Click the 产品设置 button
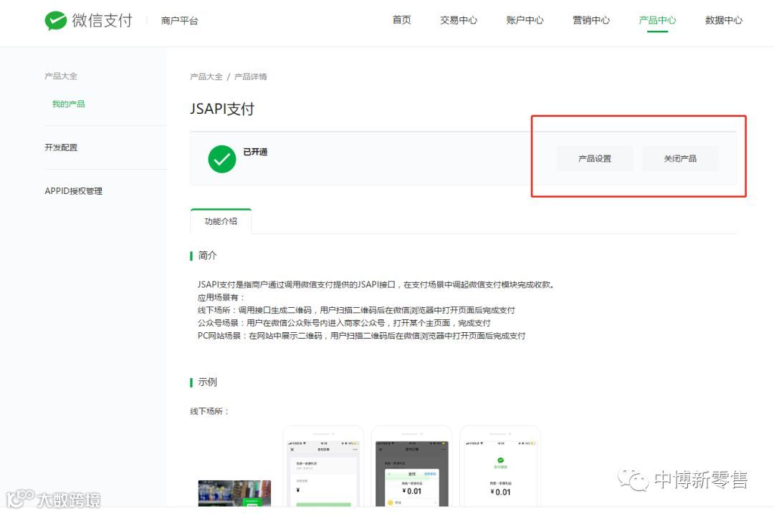The height and width of the screenshot is (514, 774). (x=594, y=158)
